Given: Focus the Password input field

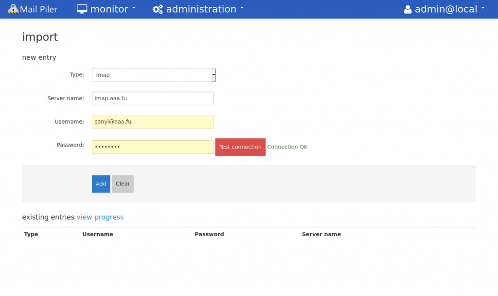Looking at the screenshot, I should point(153,147).
